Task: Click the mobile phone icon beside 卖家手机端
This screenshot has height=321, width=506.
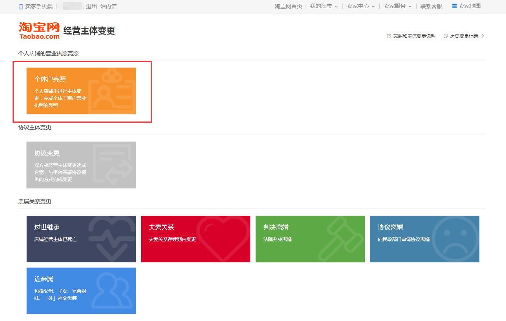Action: (22, 6)
